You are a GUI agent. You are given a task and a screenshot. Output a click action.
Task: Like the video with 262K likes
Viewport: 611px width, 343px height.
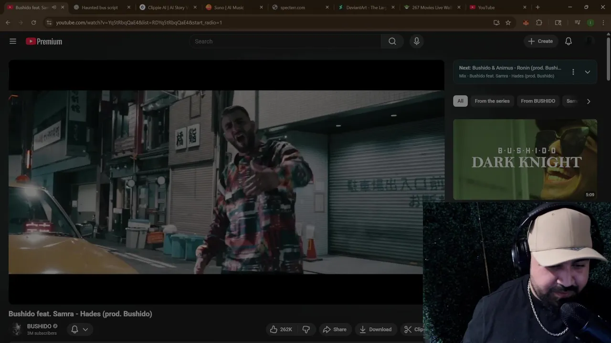pyautogui.click(x=281, y=329)
